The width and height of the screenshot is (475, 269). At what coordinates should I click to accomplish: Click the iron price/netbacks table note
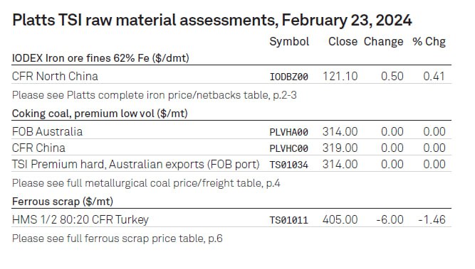point(155,95)
